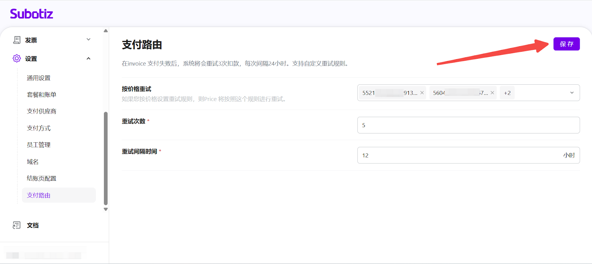
Task: Click the invoice (发票) receipt icon
Action: (17, 40)
